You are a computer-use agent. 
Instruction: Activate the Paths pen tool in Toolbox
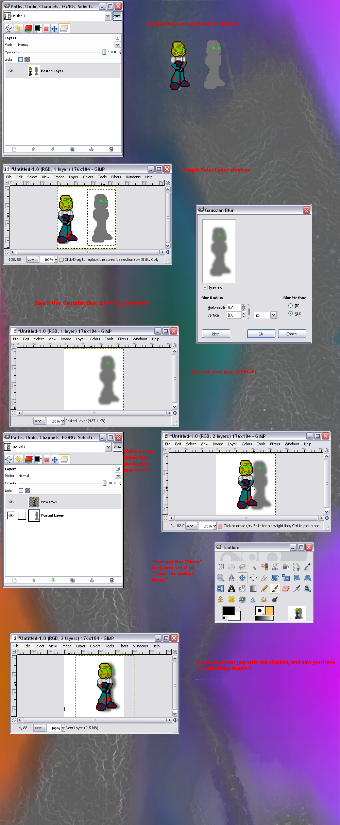tap(297, 567)
